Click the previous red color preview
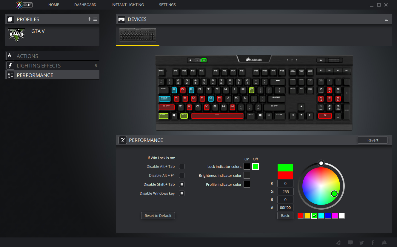This screenshot has height=247, width=397. point(285,175)
